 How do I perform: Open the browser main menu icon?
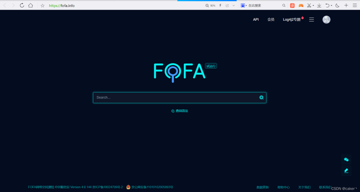click(x=355, y=6)
